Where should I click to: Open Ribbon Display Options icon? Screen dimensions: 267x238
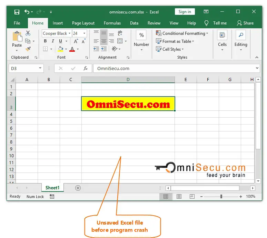(206, 12)
